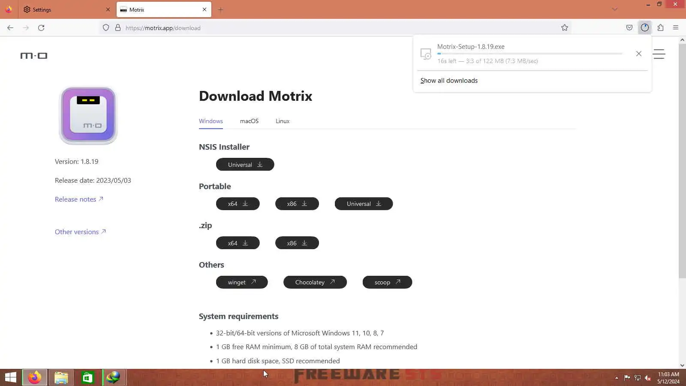Open the Motrix site hamburger menu
This screenshot has height=386, width=686.
coord(659,54)
